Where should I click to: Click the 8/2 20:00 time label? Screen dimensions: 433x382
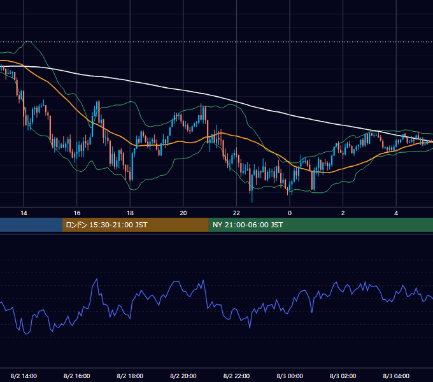point(183,376)
